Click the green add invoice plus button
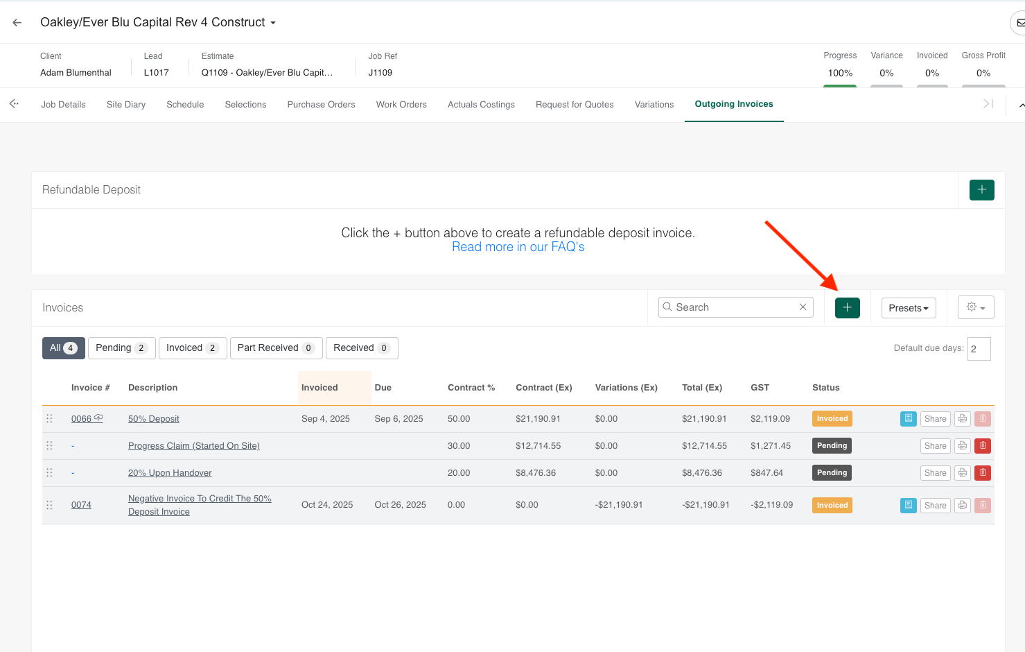The image size is (1025, 652). click(x=847, y=307)
